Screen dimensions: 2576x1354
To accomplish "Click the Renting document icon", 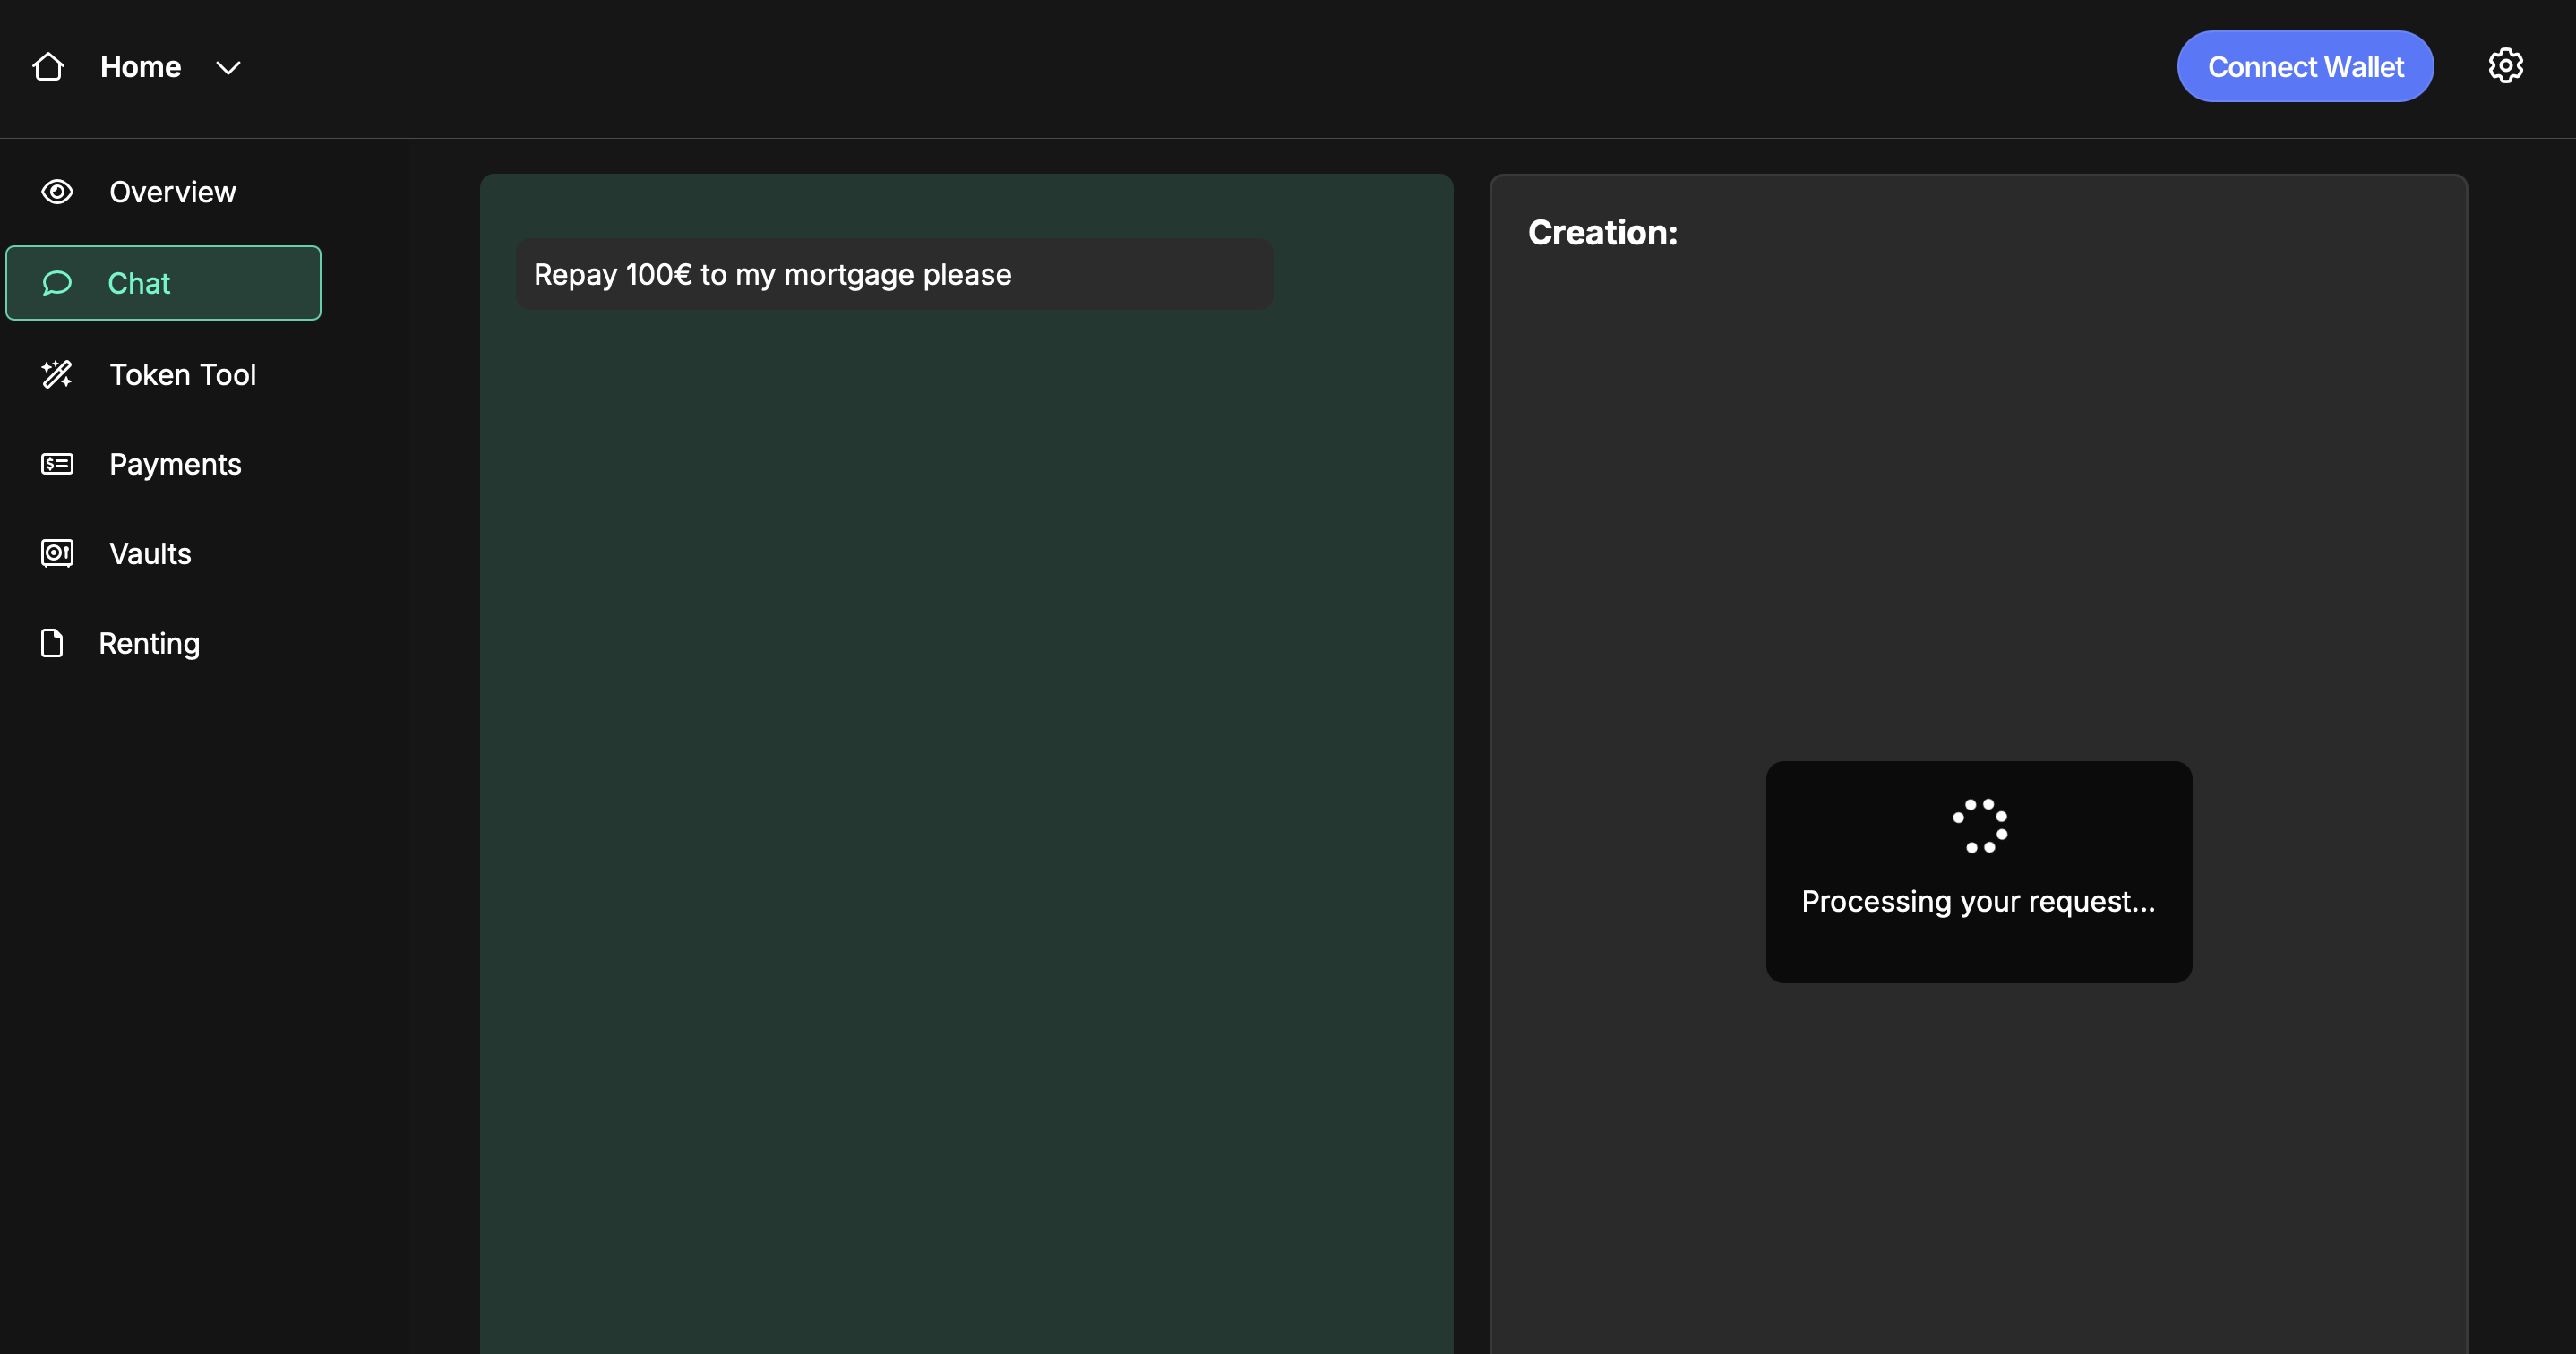I will click(x=52, y=643).
